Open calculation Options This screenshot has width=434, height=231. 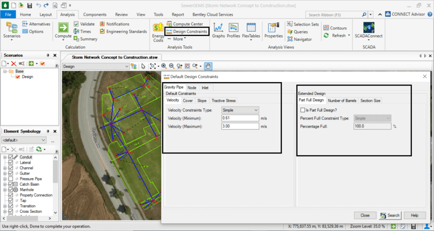33,31
